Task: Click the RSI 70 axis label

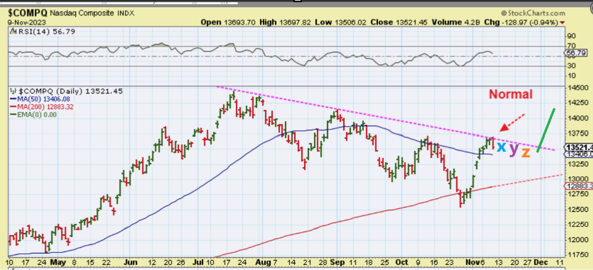Action: [572, 46]
